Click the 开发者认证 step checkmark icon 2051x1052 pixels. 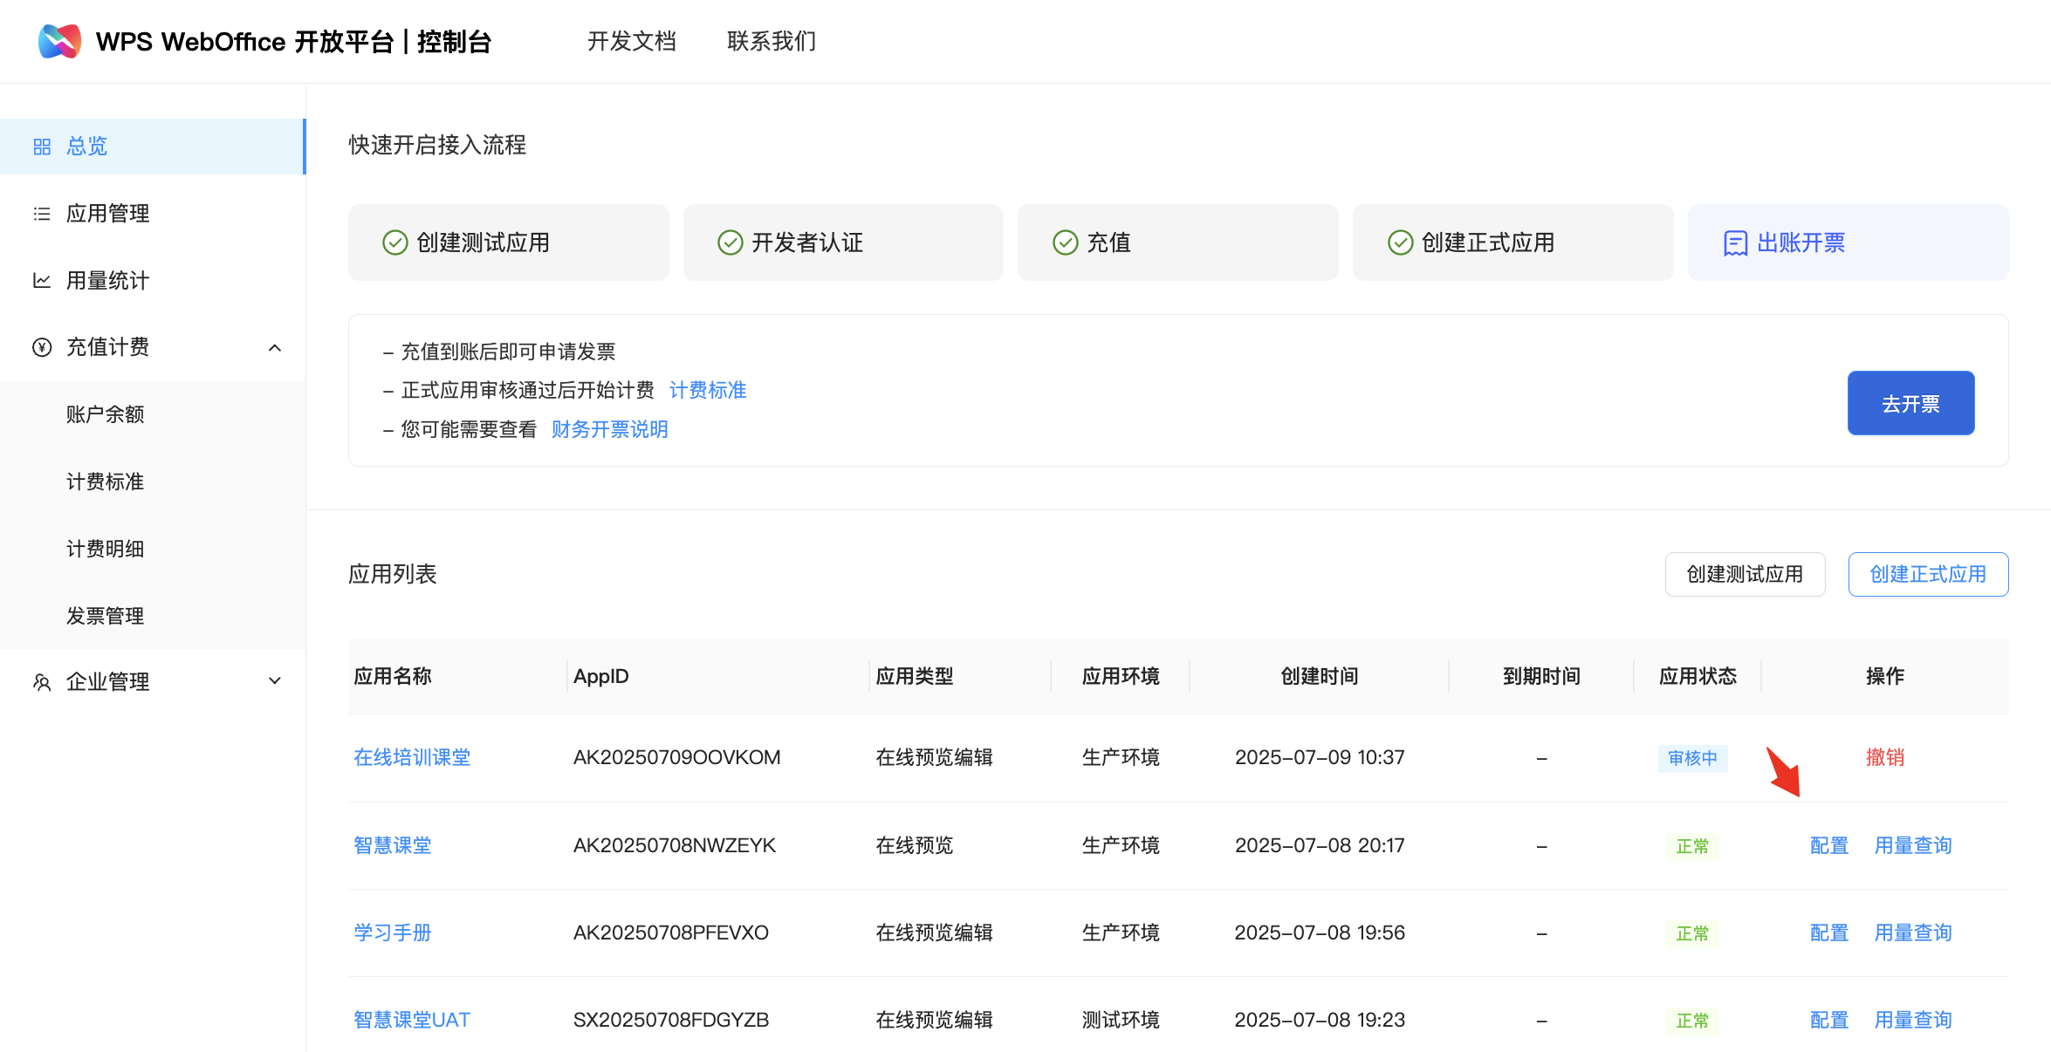[x=731, y=243]
